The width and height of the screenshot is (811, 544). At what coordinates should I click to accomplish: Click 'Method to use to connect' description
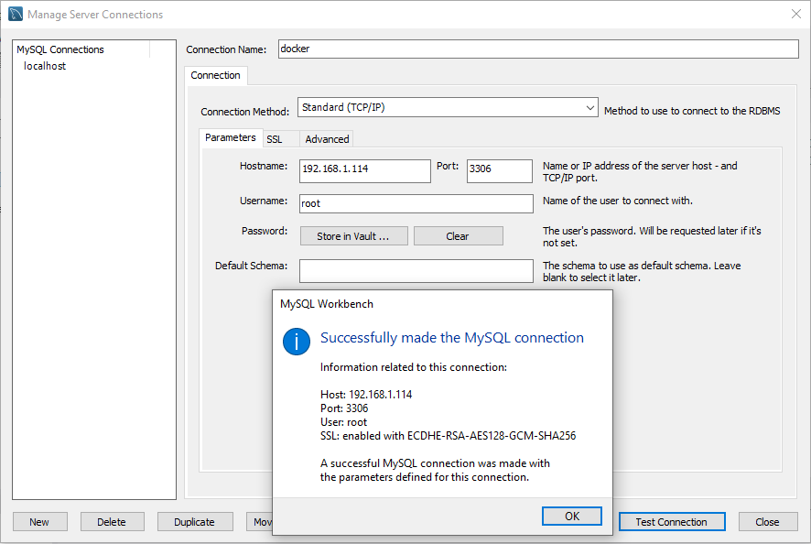pos(692,111)
